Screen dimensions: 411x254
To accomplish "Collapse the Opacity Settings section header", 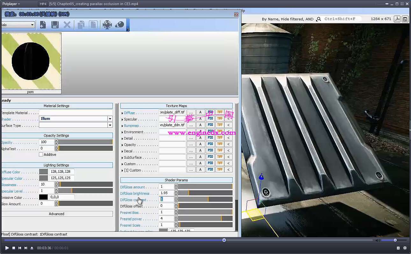I will [x=56, y=135].
